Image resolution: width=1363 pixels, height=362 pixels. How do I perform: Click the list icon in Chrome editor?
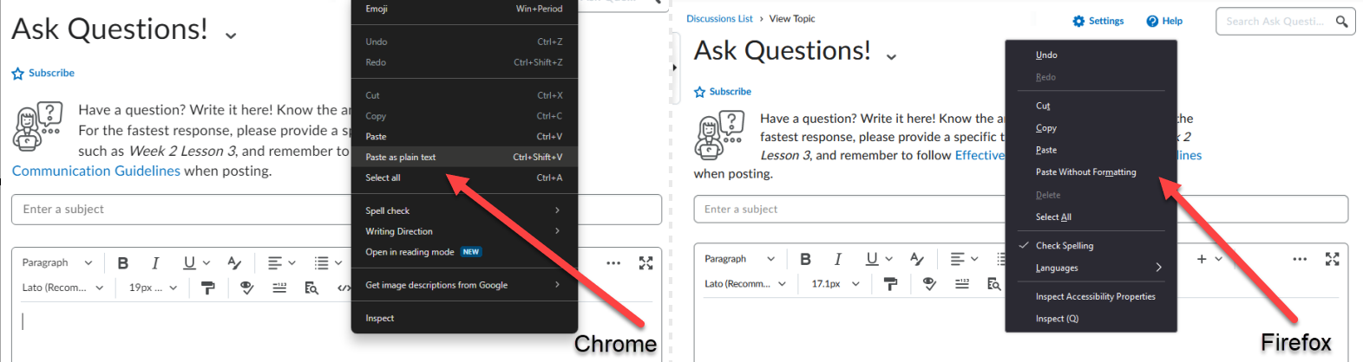(x=322, y=262)
